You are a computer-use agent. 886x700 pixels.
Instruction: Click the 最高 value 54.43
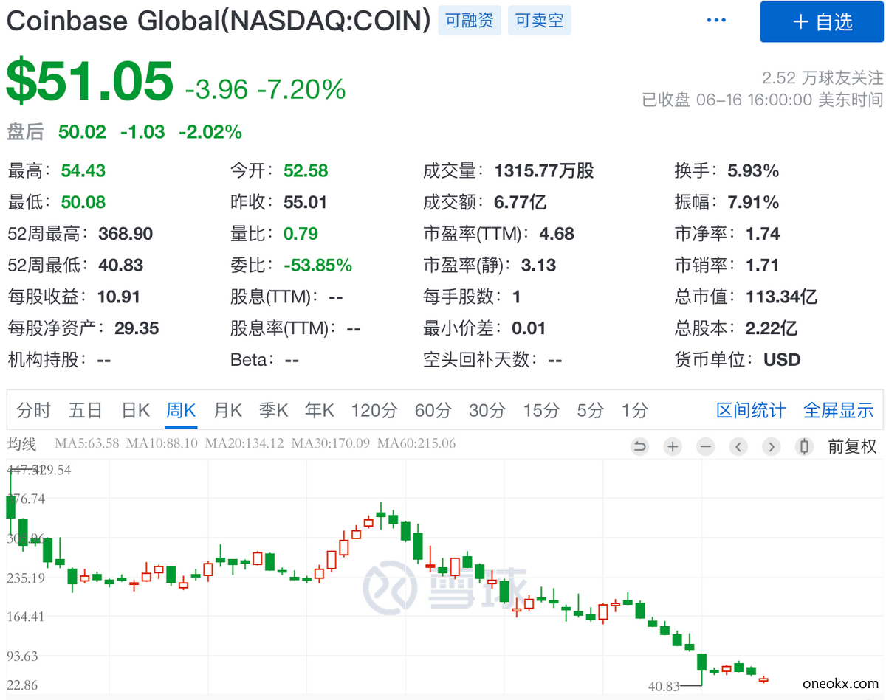point(83,171)
